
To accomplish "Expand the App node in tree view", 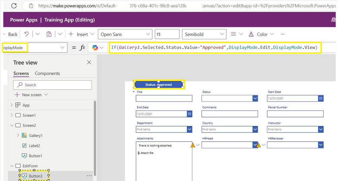I will coord(12,105).
